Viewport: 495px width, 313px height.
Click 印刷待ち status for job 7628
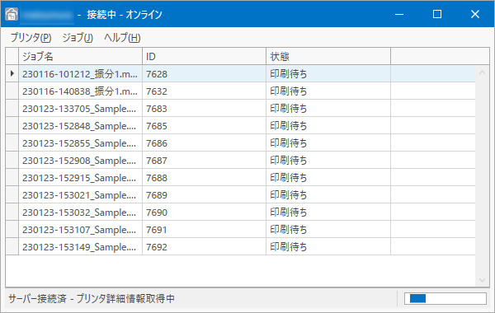(328, 74)
